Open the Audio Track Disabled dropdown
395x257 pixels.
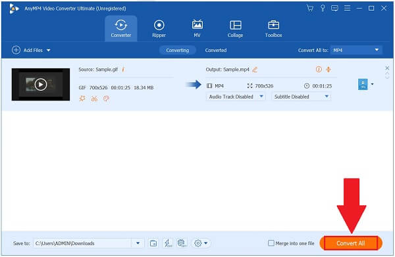[236, 97]
